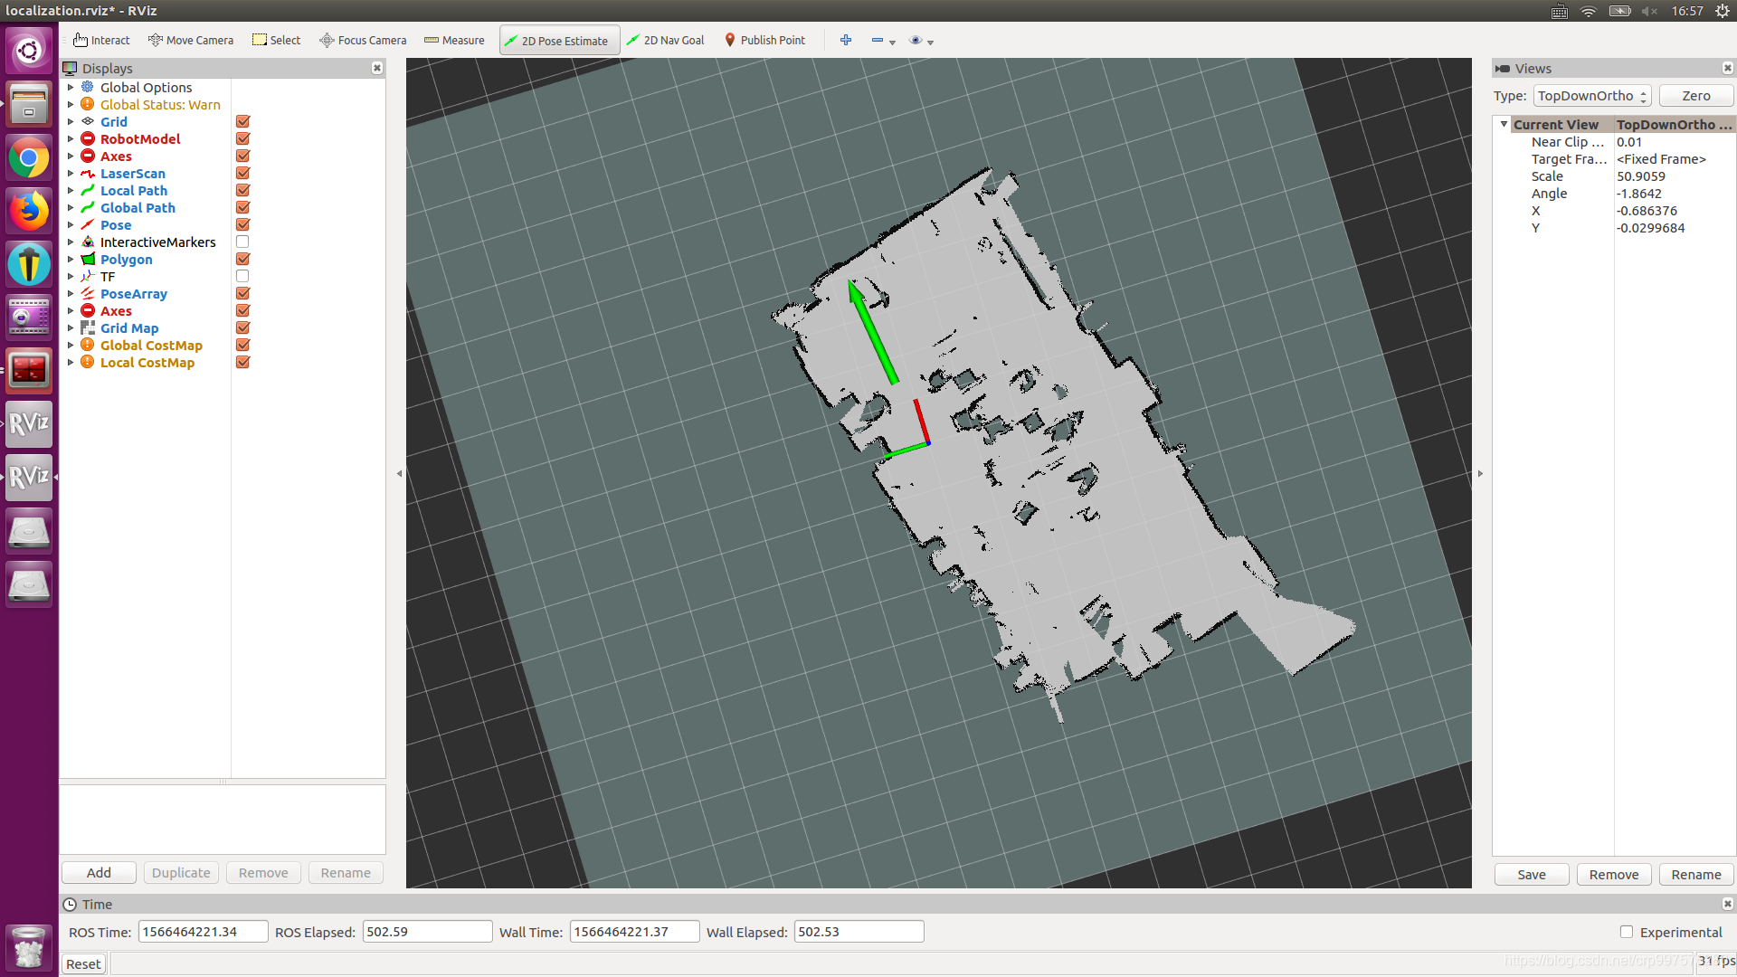Image resolution: width=1737 pixels, height=977 pixels.
Task: Click the Local CostMap warning icon
Action: click(x=88, y=362)
